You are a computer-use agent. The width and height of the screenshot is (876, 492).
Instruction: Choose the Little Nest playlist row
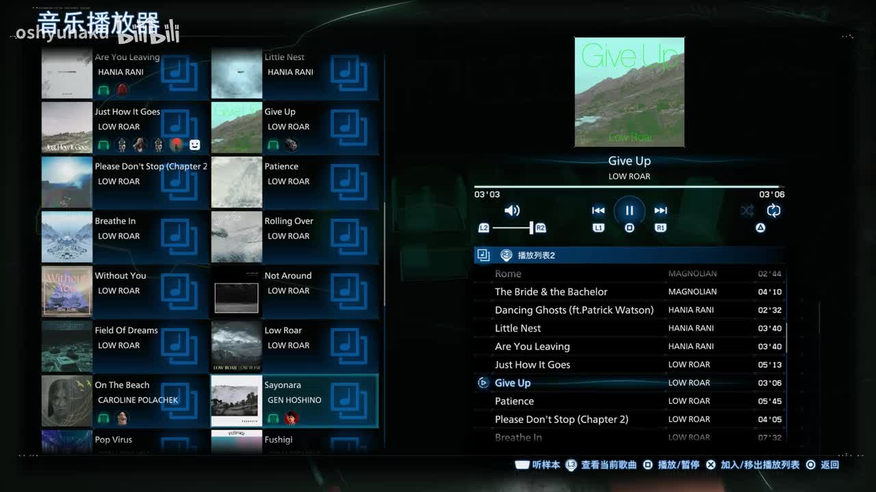point(630,328)
